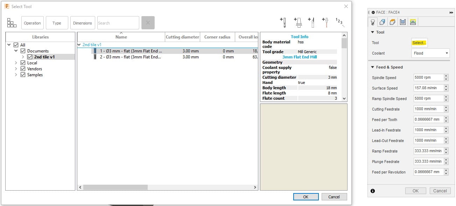Click the new turning tool icon
The height and width of the screenshot is (206, 456).
(x=311, y=22)
